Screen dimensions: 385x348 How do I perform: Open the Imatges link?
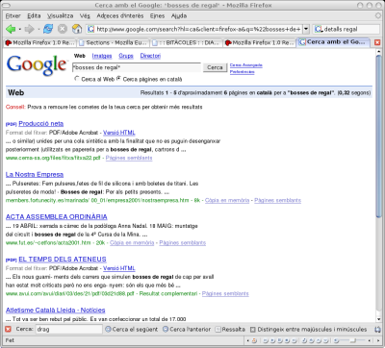coord(102,56)
